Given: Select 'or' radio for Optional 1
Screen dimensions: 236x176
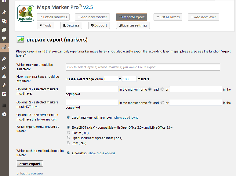Looking at the screenshot, I should (162, 89).
